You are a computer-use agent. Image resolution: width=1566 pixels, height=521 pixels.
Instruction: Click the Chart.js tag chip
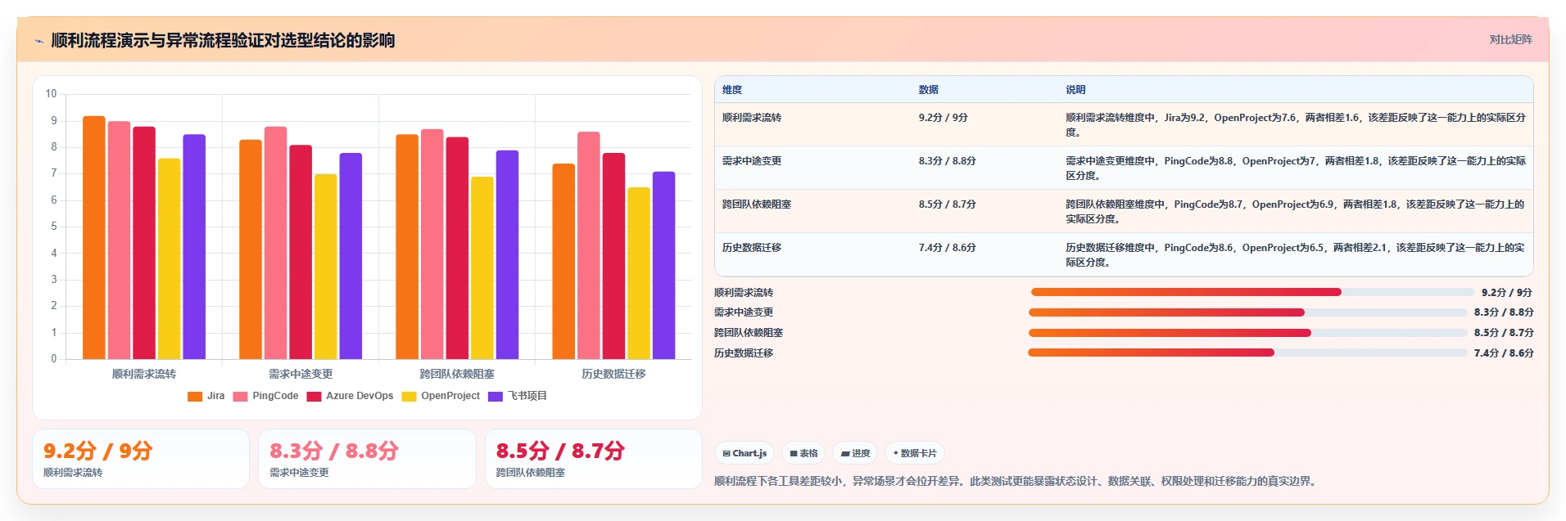745,453
